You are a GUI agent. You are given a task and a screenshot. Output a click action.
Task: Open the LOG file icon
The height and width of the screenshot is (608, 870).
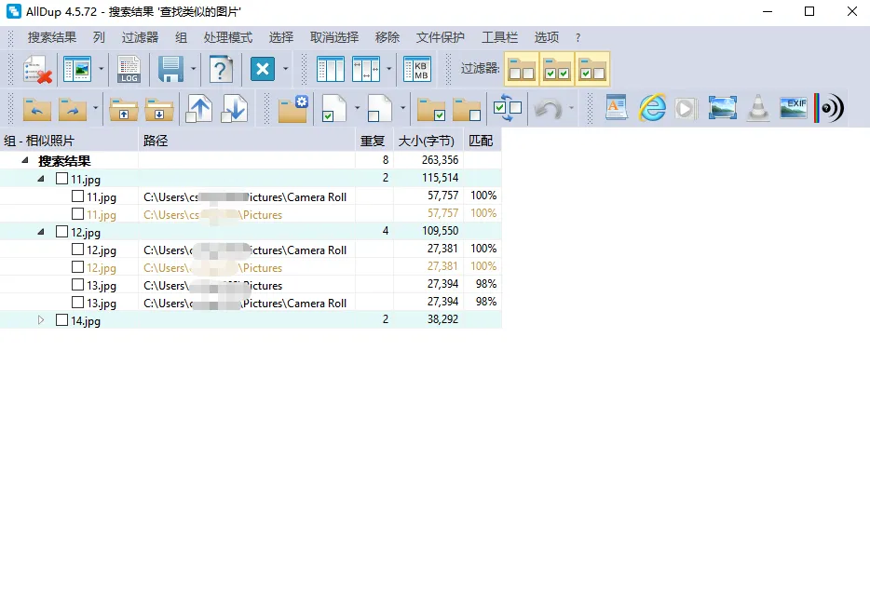click(129, 69)
